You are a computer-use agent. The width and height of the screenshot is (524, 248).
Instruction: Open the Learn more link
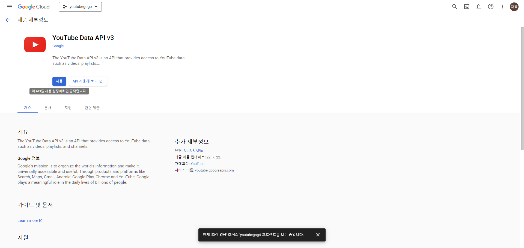30,221
